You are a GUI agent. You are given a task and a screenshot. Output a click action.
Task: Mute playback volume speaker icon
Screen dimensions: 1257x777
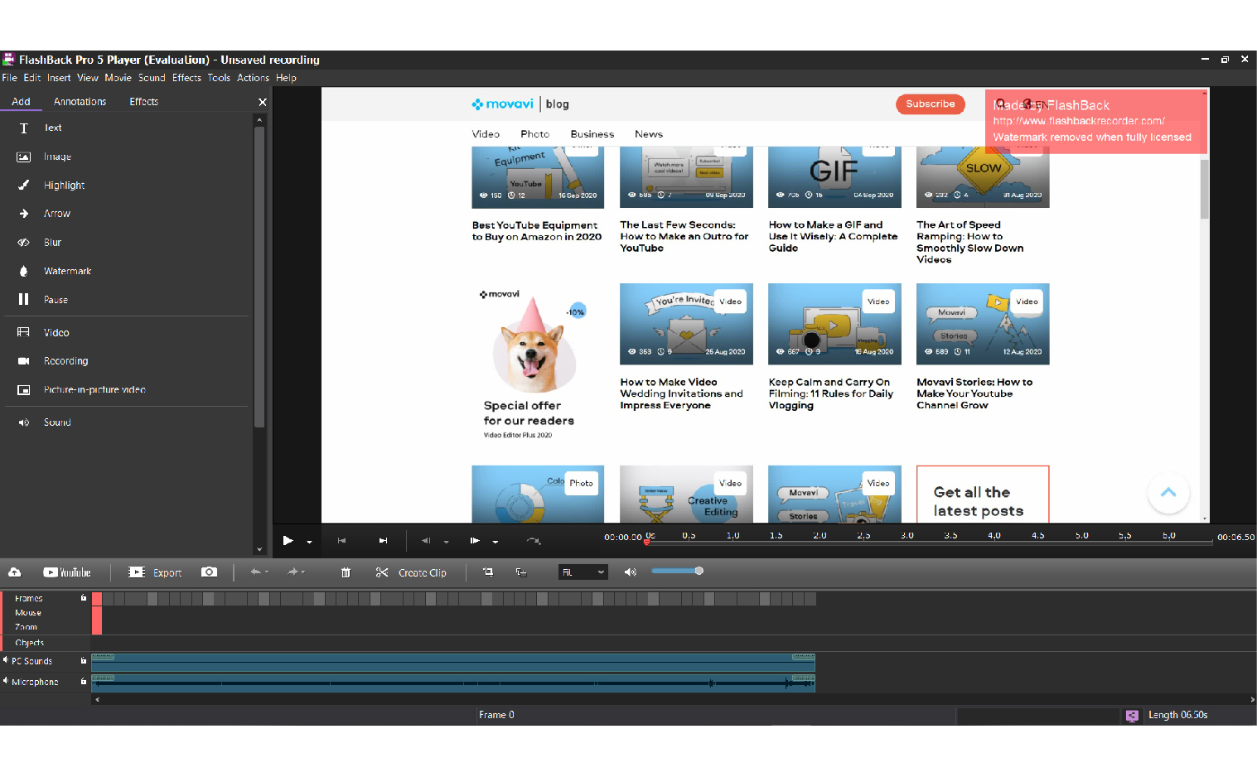(631, 572)
